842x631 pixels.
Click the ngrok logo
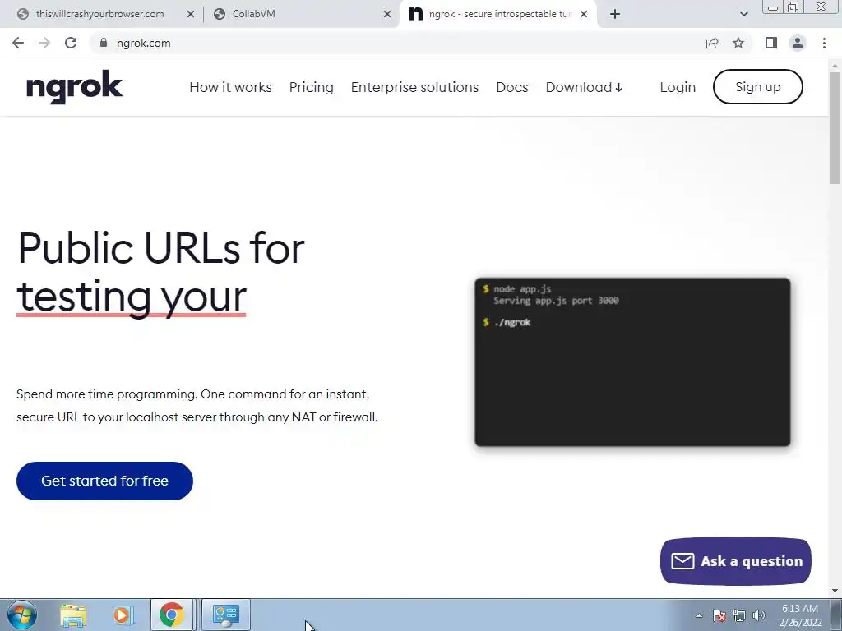click(74, 86)
